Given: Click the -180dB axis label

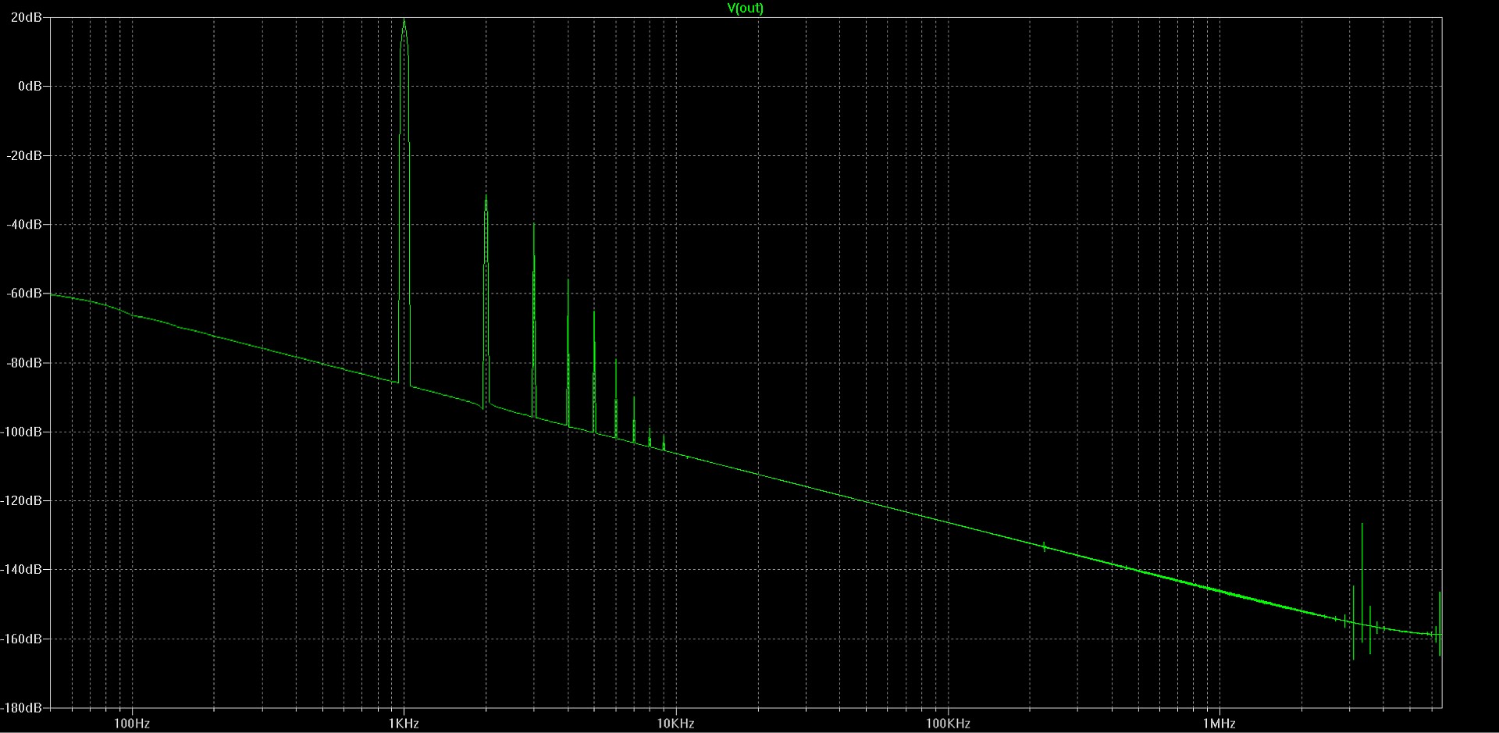Looking at the screenshot, I should (x=21, y=707).
